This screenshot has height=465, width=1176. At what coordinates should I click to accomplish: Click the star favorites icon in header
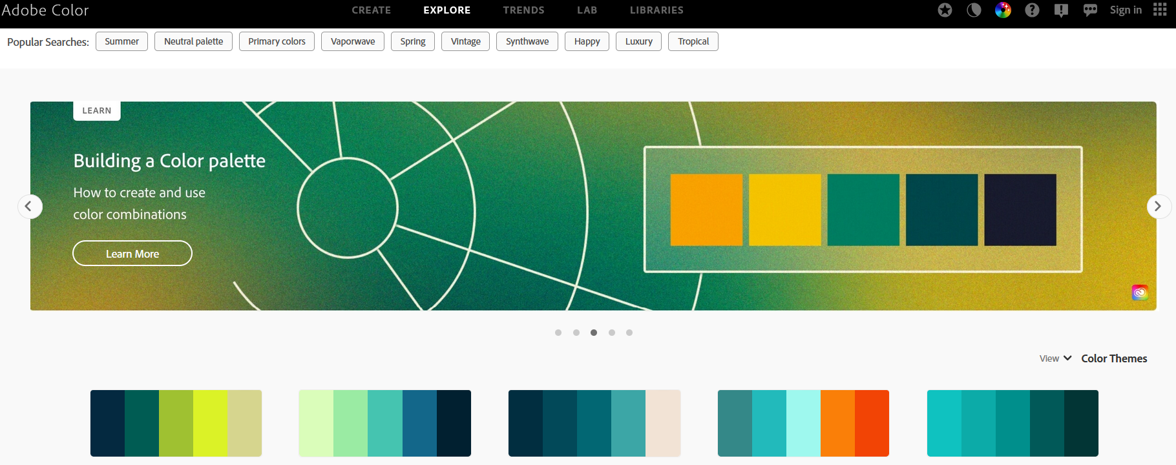[x=945, y=10]
